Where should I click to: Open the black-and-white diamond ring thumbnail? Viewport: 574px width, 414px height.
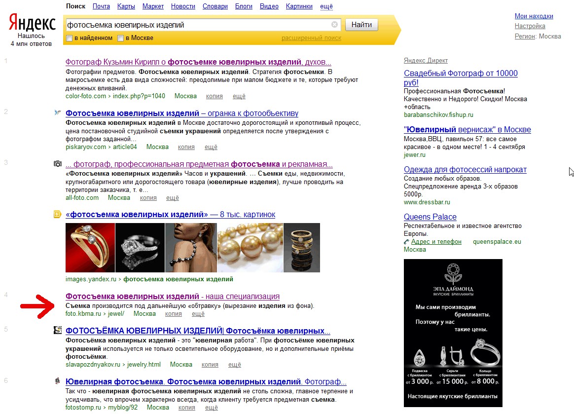point(140,248)
